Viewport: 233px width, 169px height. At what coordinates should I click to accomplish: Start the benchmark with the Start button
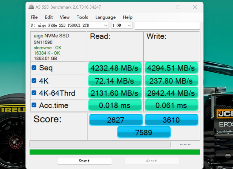coord(84,161)
